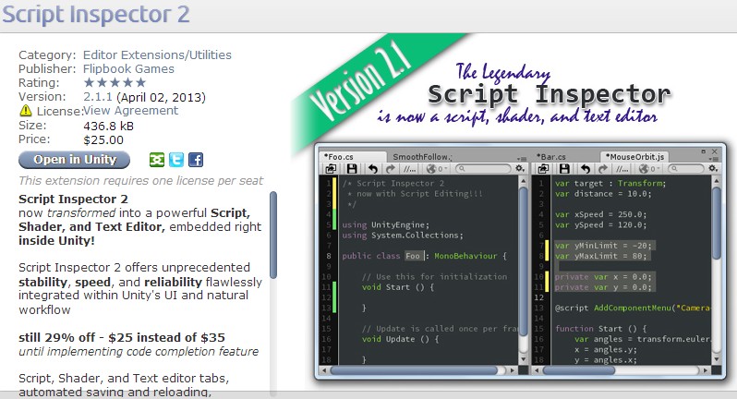Viewport: 737px width, 399px height.
Task: Share via the green share icon
Action: click(x=156, y=160)
